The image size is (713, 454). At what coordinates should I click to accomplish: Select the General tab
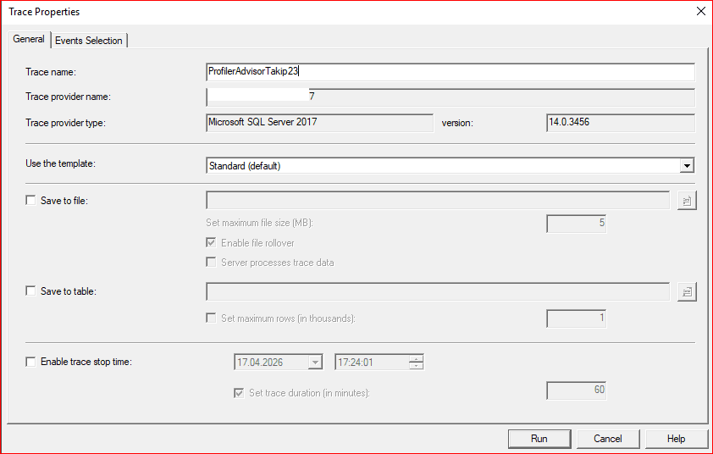tap(29, 39)
